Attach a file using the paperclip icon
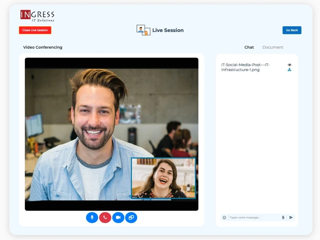This screenshot has width=320, height=240. pyautogui.click(x=283, y=218)
